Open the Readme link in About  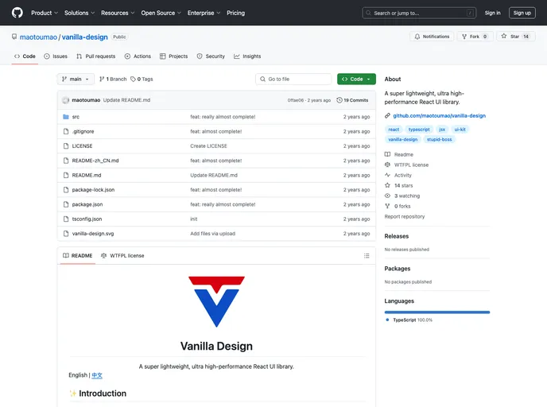(399, 154)
